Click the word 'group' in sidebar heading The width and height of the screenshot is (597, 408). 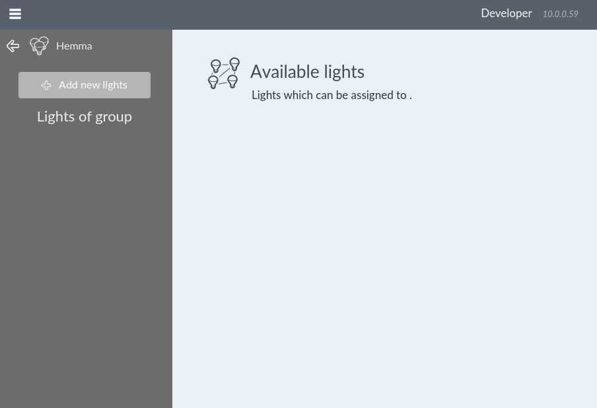[x=114, y=118]
